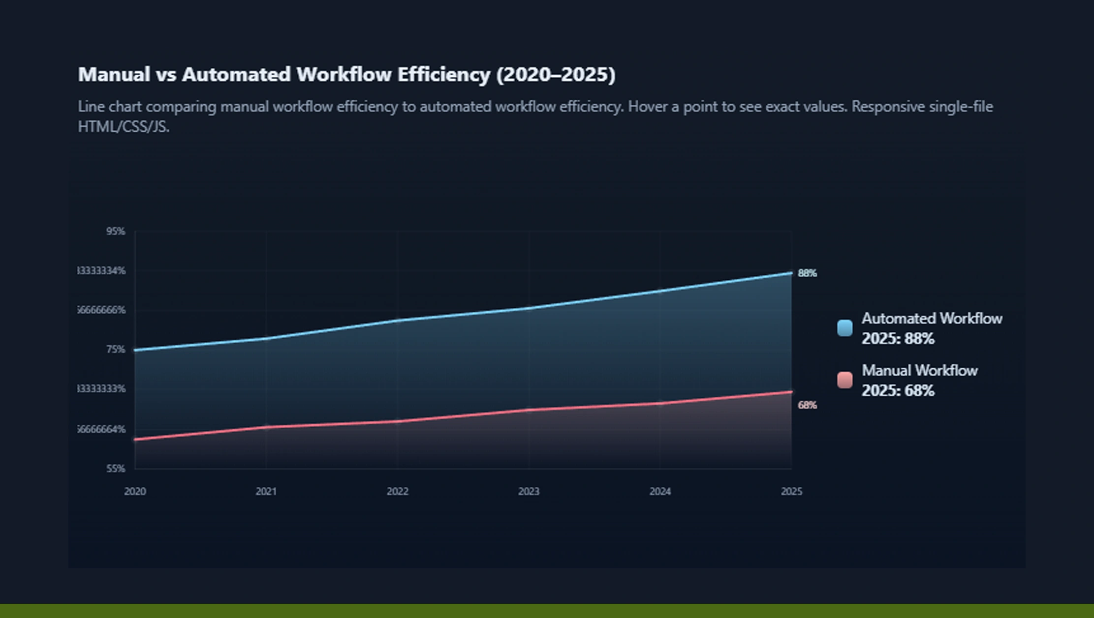Click the manual line's 2020 data point

[135, 440]
